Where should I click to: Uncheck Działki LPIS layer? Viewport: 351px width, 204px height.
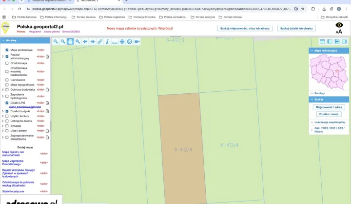pyautogui.click(x=7, y=103)
